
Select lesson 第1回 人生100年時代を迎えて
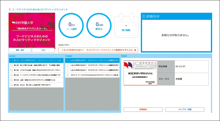pos(36,60)
